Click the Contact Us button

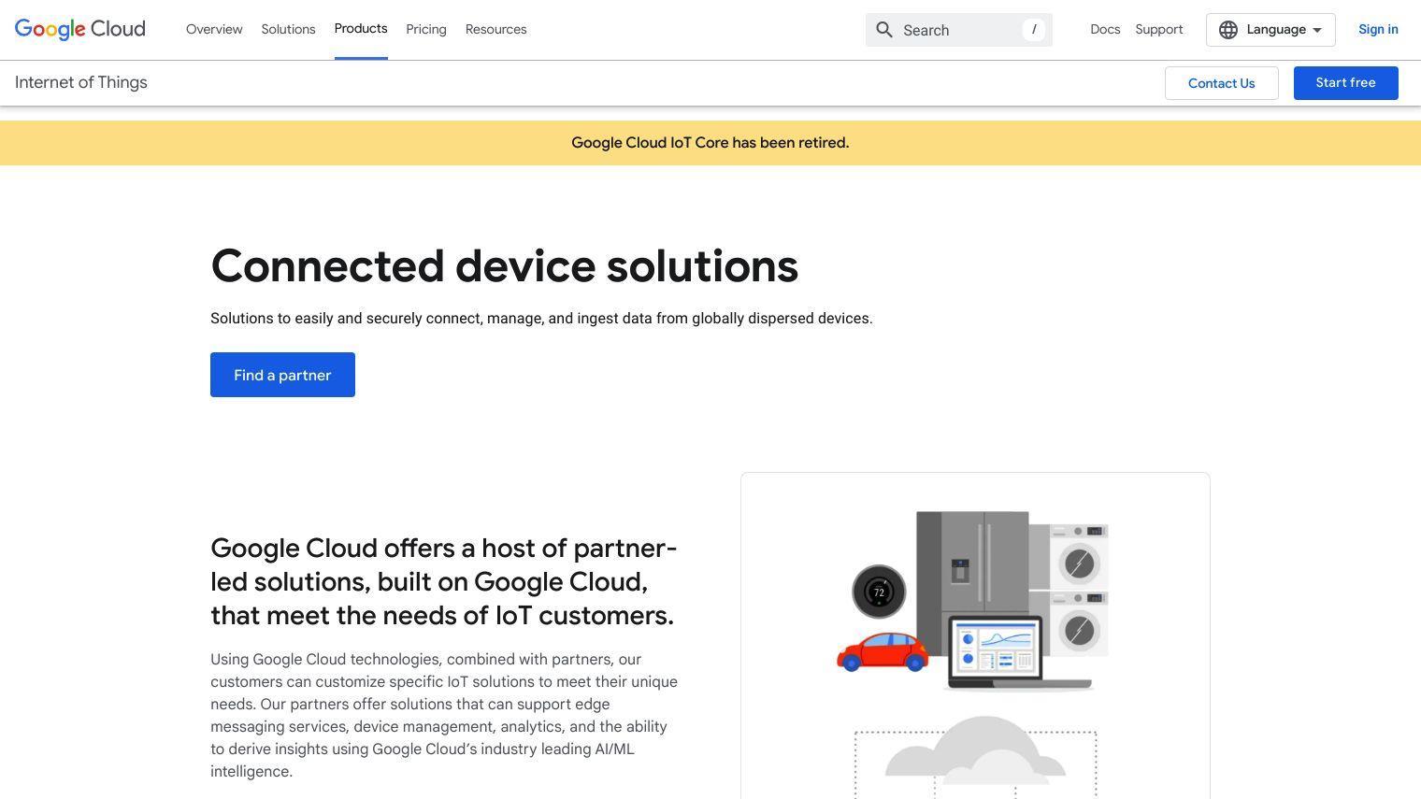(x=1221, y=83)
